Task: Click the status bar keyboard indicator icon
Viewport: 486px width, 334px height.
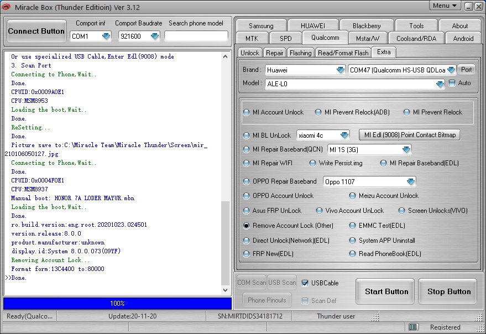Action: pyautogui.click(x=413, y=327)
